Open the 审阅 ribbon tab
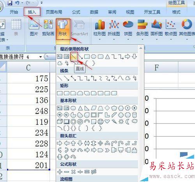The height and width of the screenshot is (182, 195). pos(112,12)
